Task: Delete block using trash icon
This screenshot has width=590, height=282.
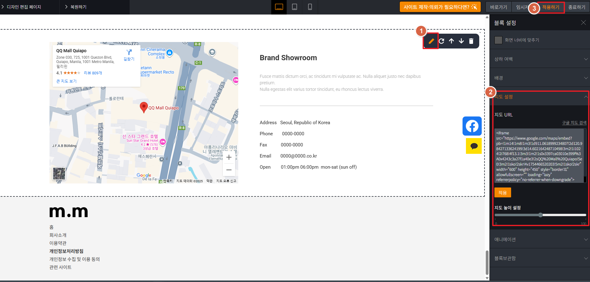Action: pyautogui.click(x=471, y=41)
